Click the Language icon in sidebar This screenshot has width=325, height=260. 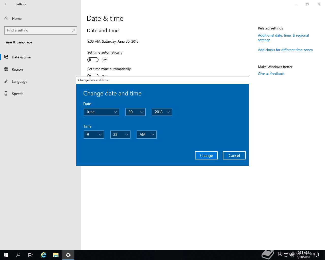(6, 81)
